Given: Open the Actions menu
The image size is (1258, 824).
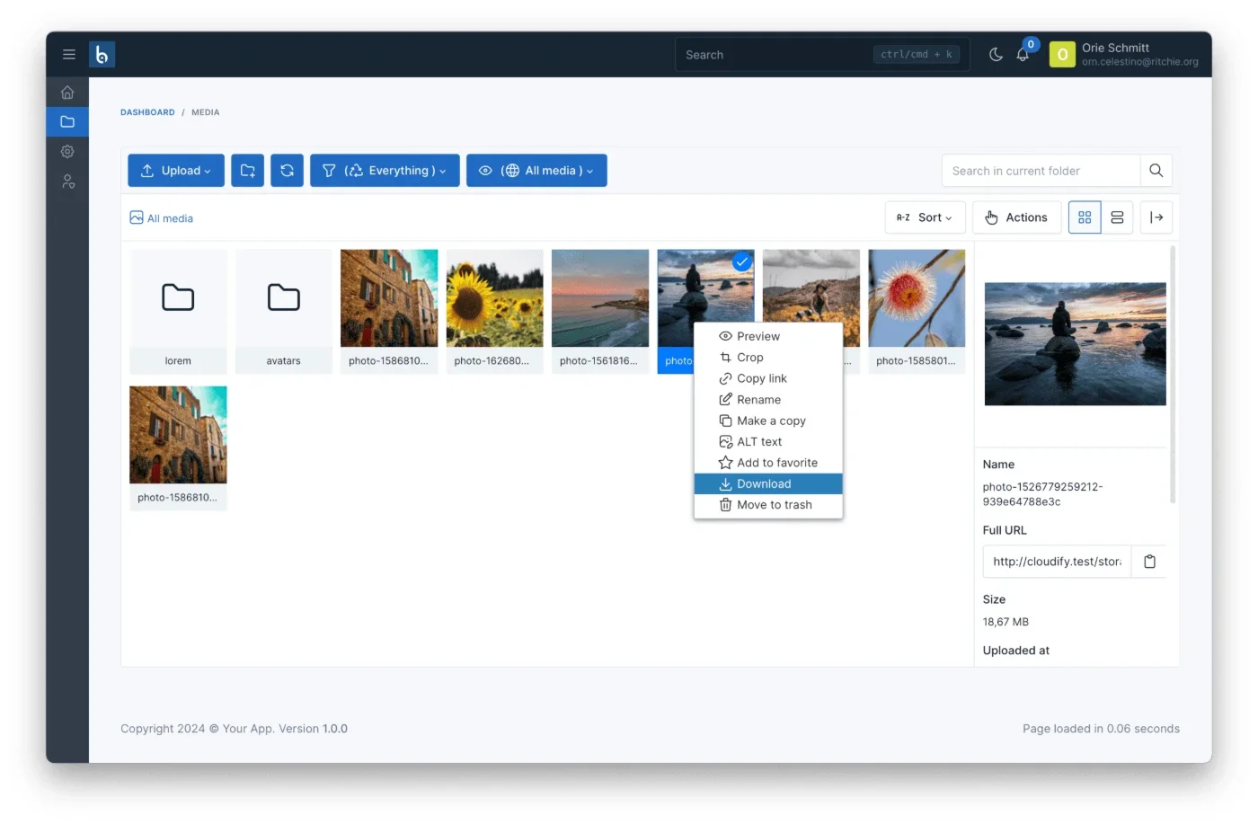Looking at the screenshot, I should pos(1016,217).
